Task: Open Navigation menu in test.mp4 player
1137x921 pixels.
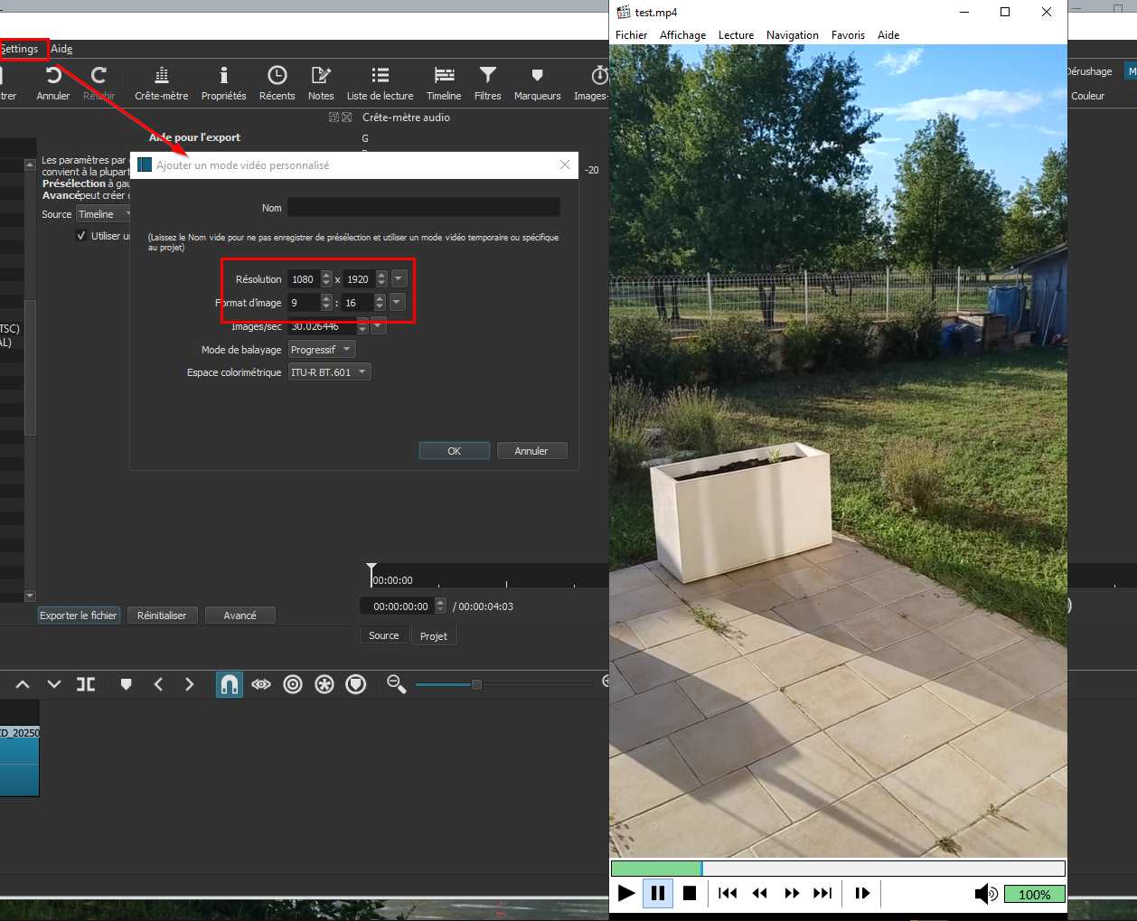Action: pyautogui.click(x=792, y=35)
